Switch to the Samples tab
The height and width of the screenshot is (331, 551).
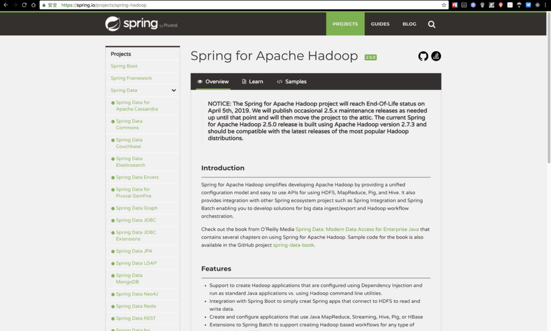pyautogui.click(x=291, y=82)
